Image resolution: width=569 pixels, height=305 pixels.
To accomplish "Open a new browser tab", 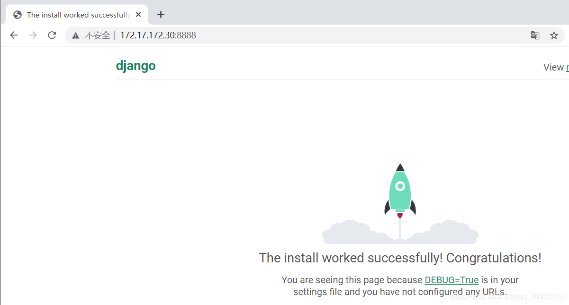I will point(161,15).
